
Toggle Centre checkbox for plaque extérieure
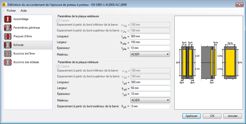click(x=58, y=21)
